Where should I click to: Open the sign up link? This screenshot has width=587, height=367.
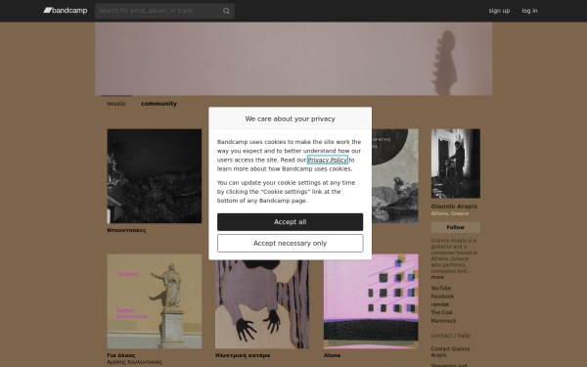[x=499, y=11]
